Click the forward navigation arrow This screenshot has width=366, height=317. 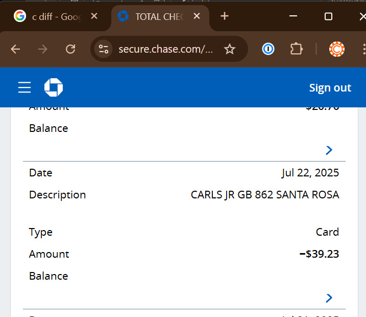tap(43, 49)
